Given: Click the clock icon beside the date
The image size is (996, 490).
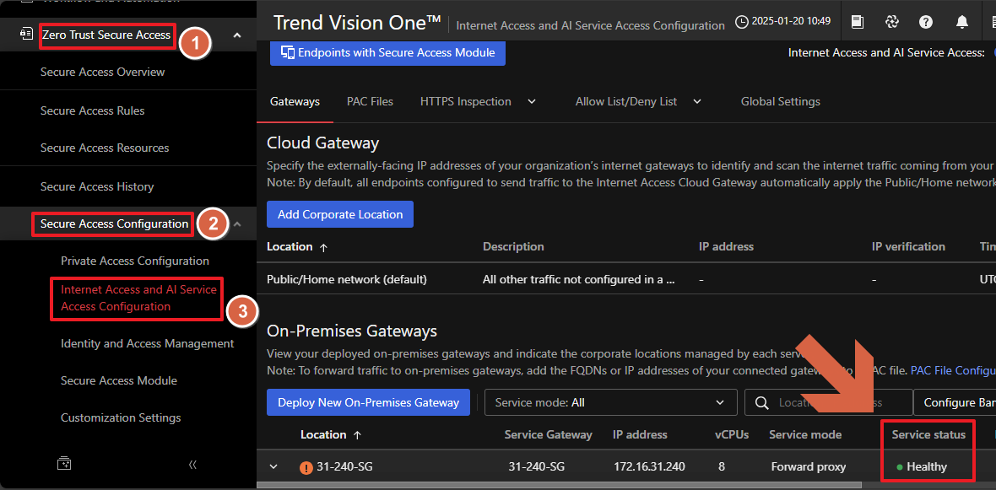Looking at the screenshot, I should tap(742, 21).
